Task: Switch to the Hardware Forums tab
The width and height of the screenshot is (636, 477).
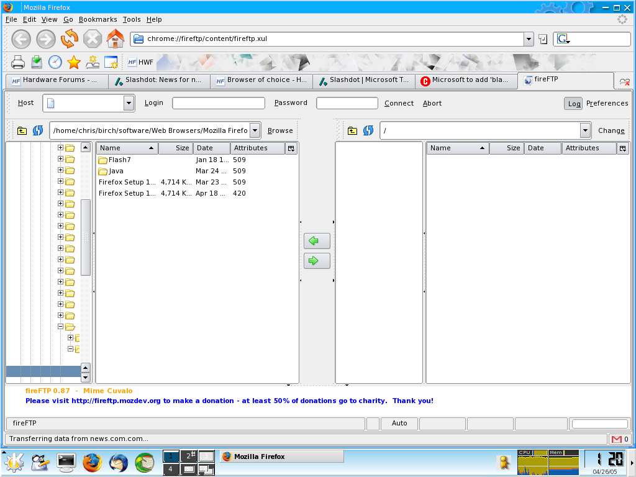Action: point(57,80)
